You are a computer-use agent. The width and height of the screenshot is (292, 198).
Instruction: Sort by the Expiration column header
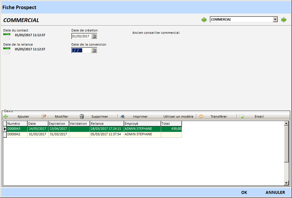(x=58, y=124)
